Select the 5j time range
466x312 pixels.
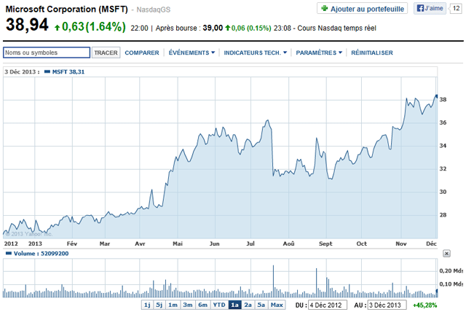tap(160, 305)
